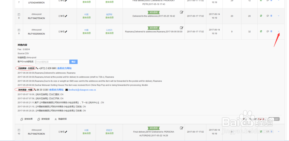The width and height of the screenshot is (289, 141).
Task: Expand details chevron for row 8
Action: (x=279, y=16)
